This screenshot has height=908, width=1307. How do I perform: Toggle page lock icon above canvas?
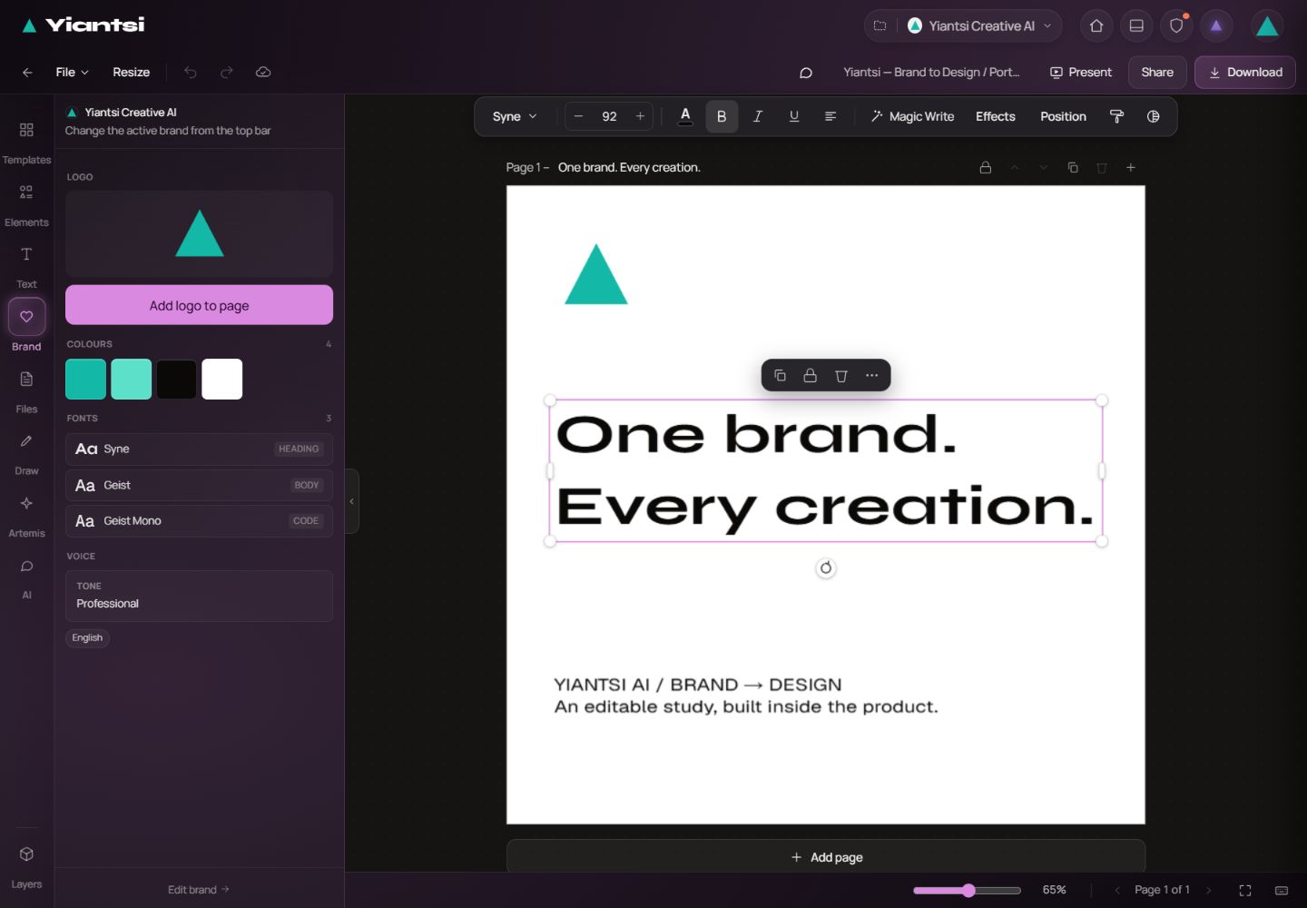point(985,167)
